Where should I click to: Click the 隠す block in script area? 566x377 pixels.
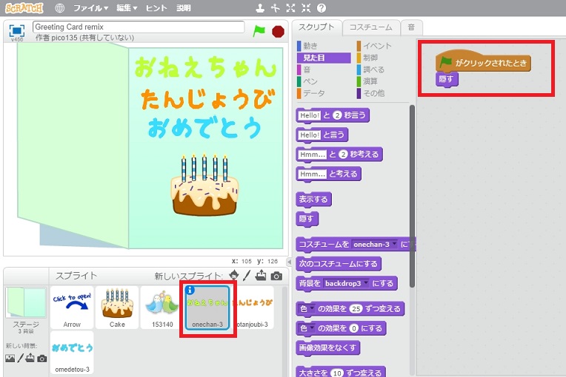tap(447, 79)
